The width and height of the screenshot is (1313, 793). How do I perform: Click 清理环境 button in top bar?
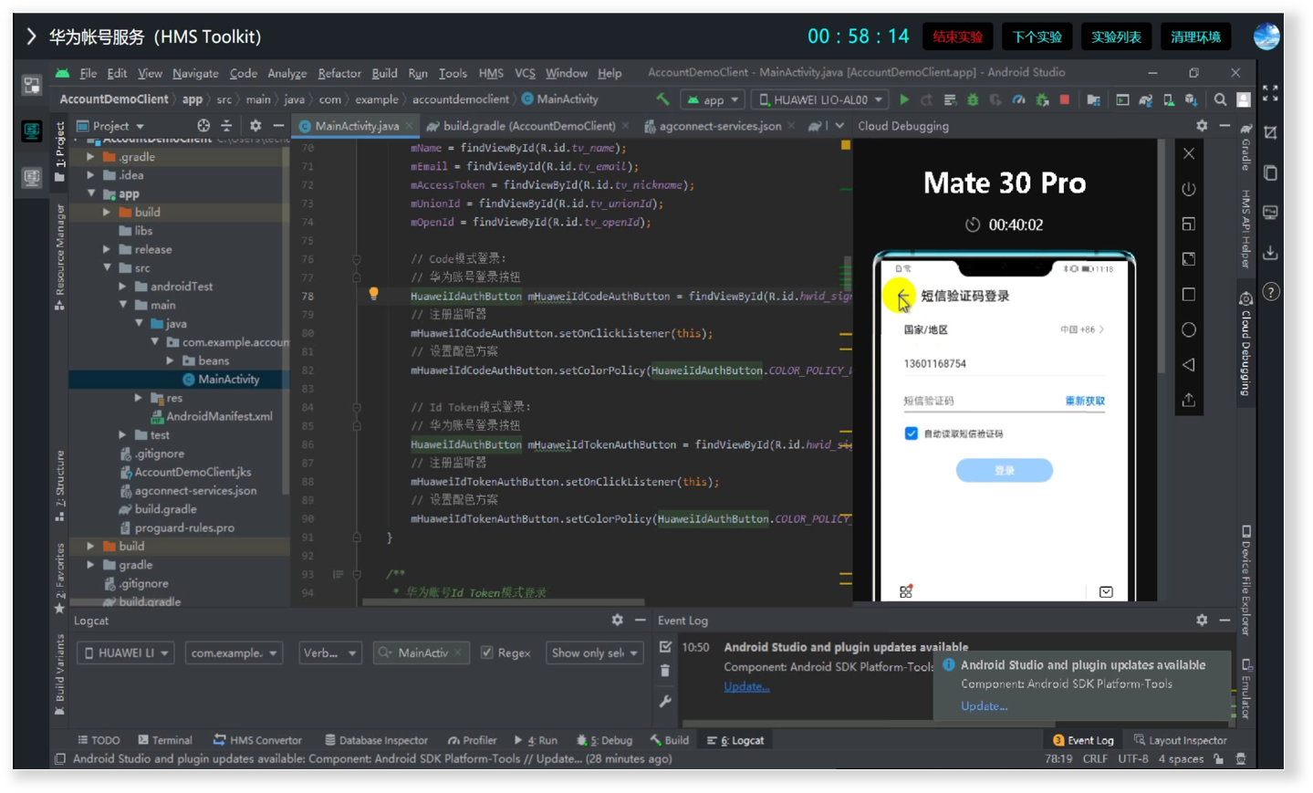pos(1195,37)
